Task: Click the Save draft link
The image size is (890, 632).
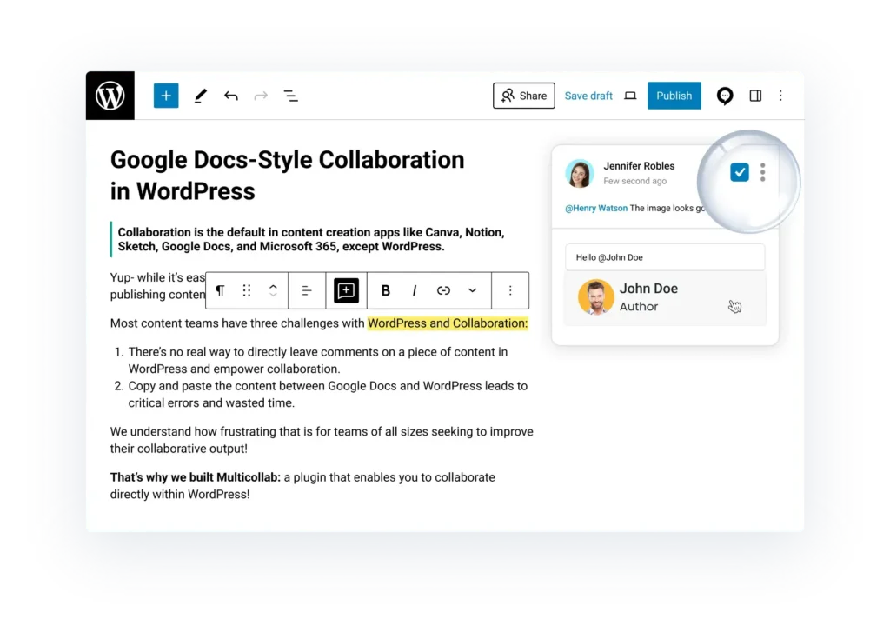Action: tap(588, 96)
